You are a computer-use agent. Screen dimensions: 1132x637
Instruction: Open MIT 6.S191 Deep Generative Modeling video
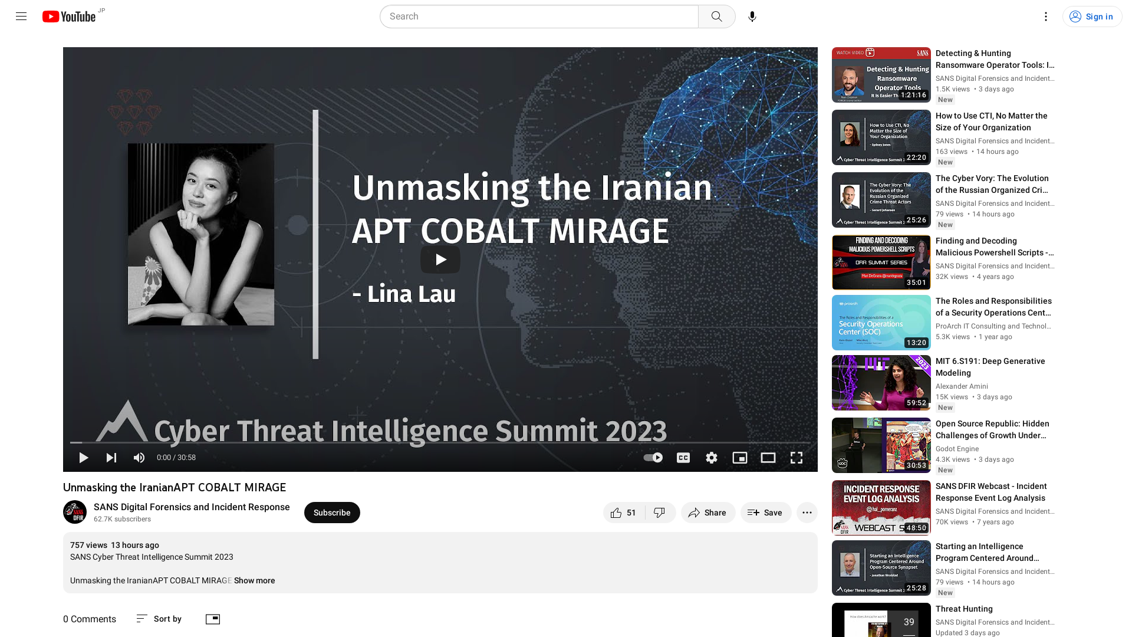(990, 367)
